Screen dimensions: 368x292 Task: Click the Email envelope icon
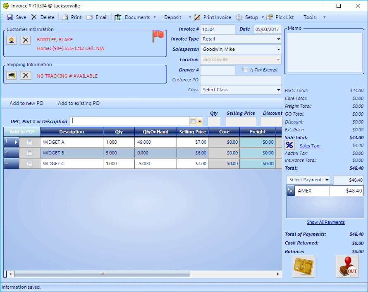tap(89, 17)
